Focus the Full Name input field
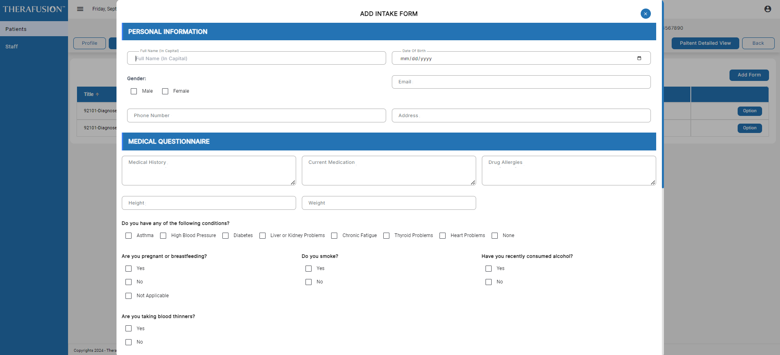Viewport: 780px width, 355px height. click(x=257, y=59)
